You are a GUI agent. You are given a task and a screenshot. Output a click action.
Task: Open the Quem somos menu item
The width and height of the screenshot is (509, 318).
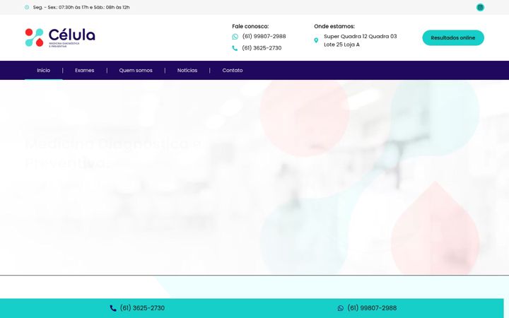tap(136, 70)
